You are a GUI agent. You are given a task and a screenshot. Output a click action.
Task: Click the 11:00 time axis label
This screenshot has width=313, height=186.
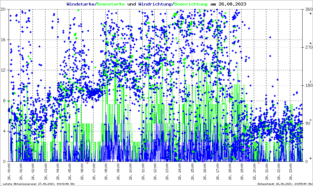143,172
